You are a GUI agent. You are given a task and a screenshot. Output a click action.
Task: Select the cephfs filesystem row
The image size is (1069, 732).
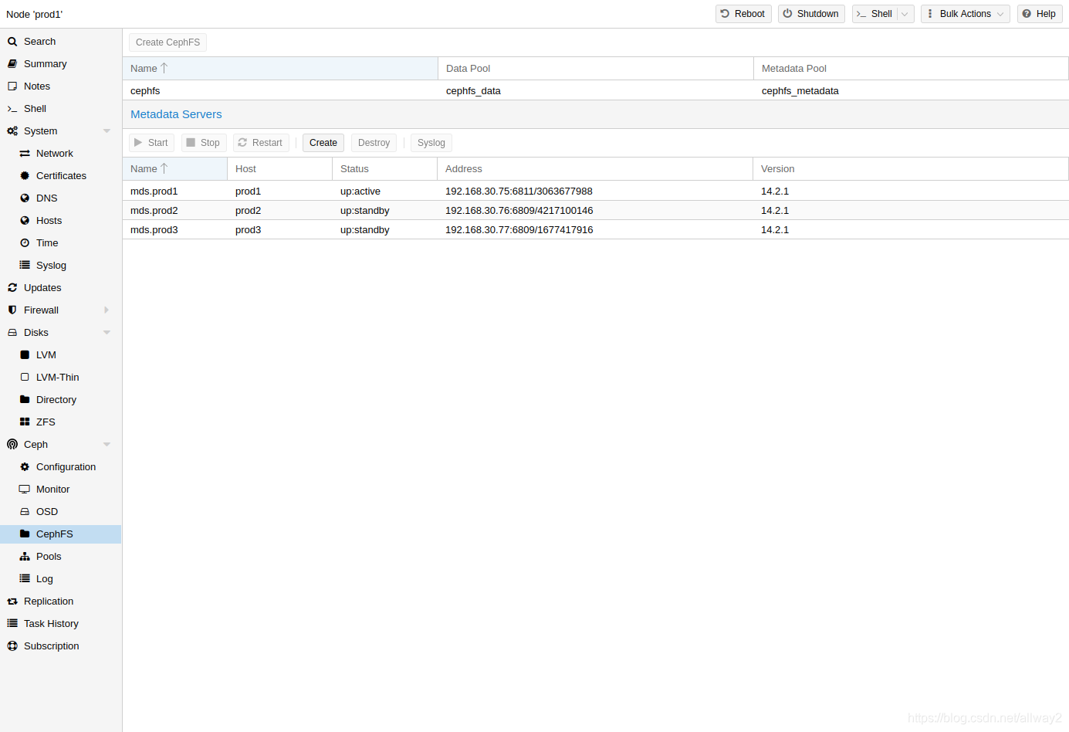click(x=595, y=91)
